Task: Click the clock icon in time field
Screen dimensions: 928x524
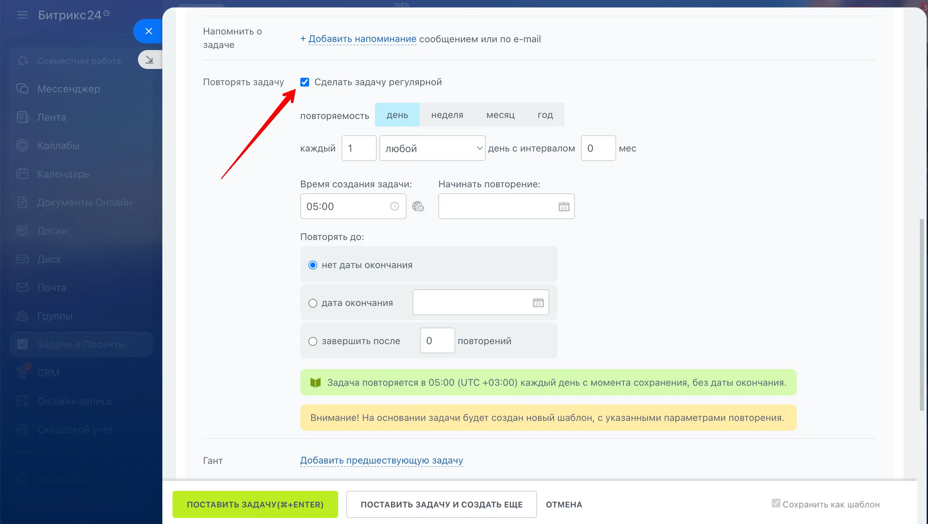Action: coord(394,206)
